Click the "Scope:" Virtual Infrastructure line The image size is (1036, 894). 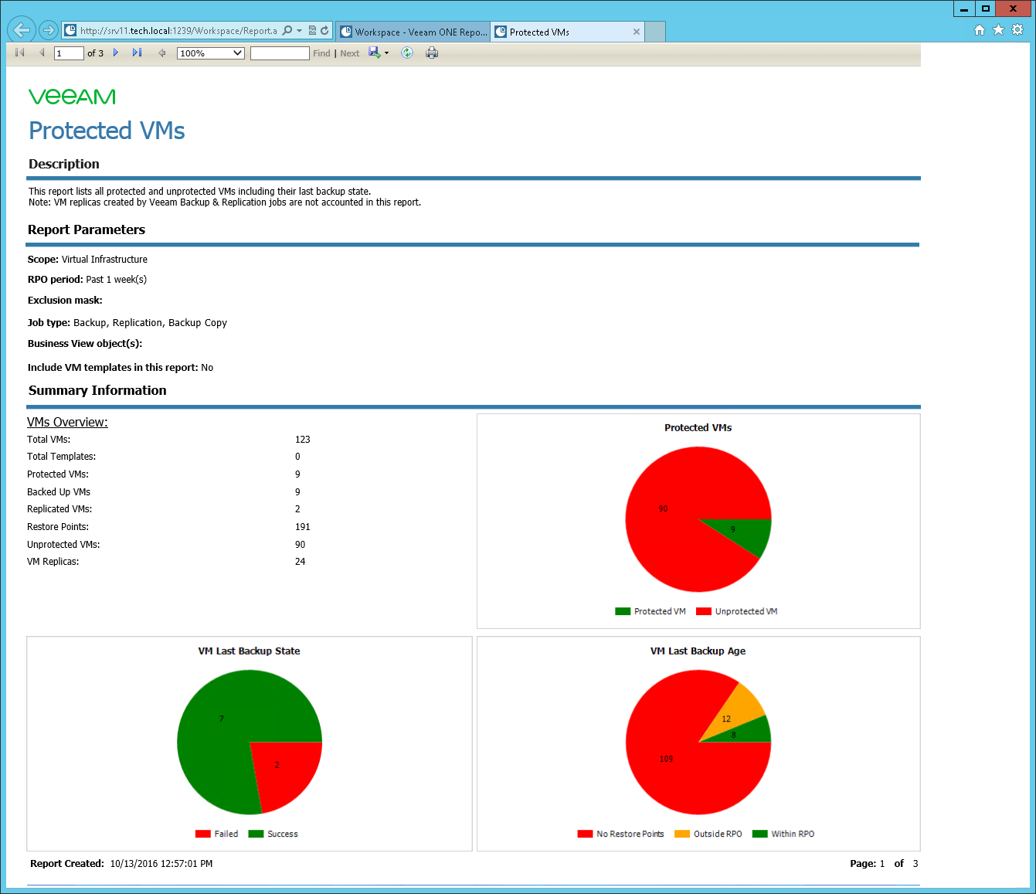click(87, 260)
